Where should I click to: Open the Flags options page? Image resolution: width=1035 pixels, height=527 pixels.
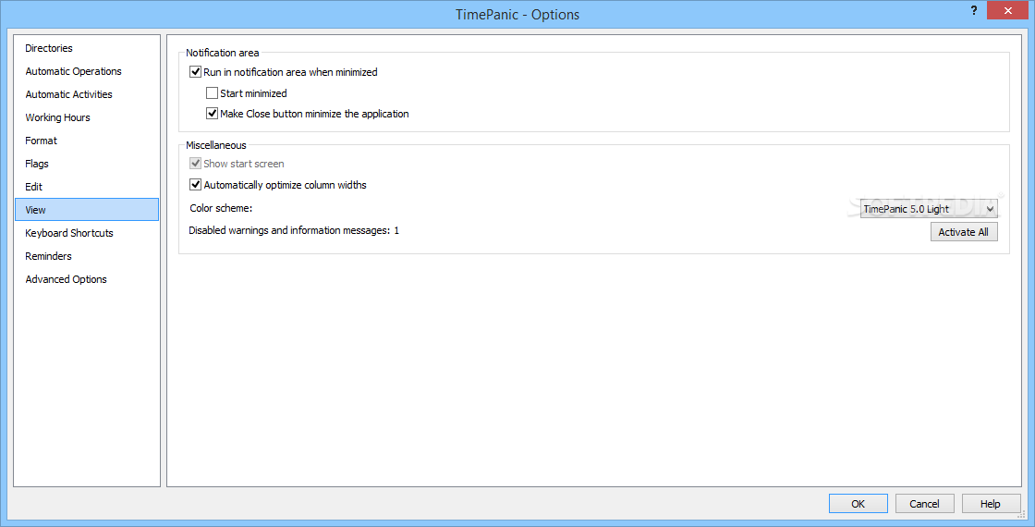point(87,164)
